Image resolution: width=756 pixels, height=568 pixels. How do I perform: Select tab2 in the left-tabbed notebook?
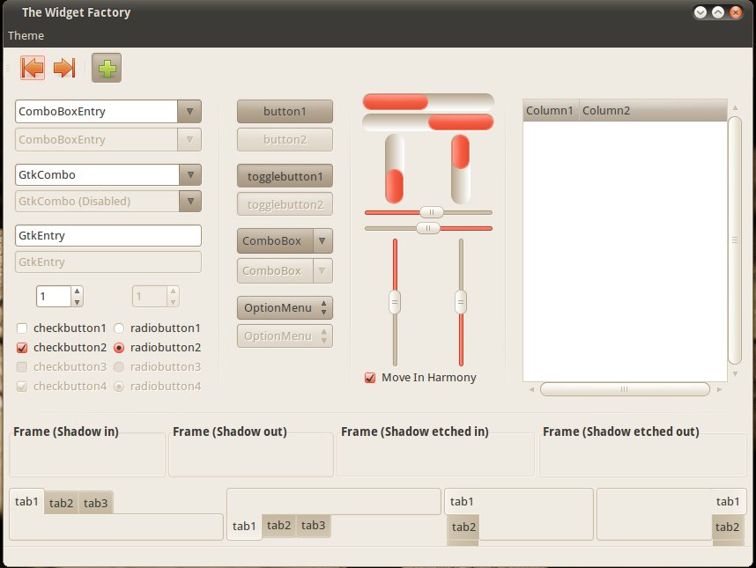click(x=463, y=527)
